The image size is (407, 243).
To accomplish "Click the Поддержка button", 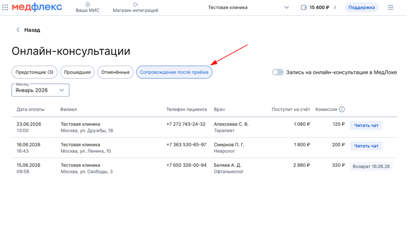I will [362, 7].
